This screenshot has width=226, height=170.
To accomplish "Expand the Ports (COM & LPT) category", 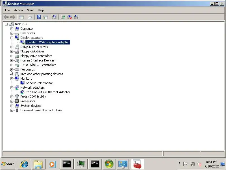I will click(x=12, y=97).
